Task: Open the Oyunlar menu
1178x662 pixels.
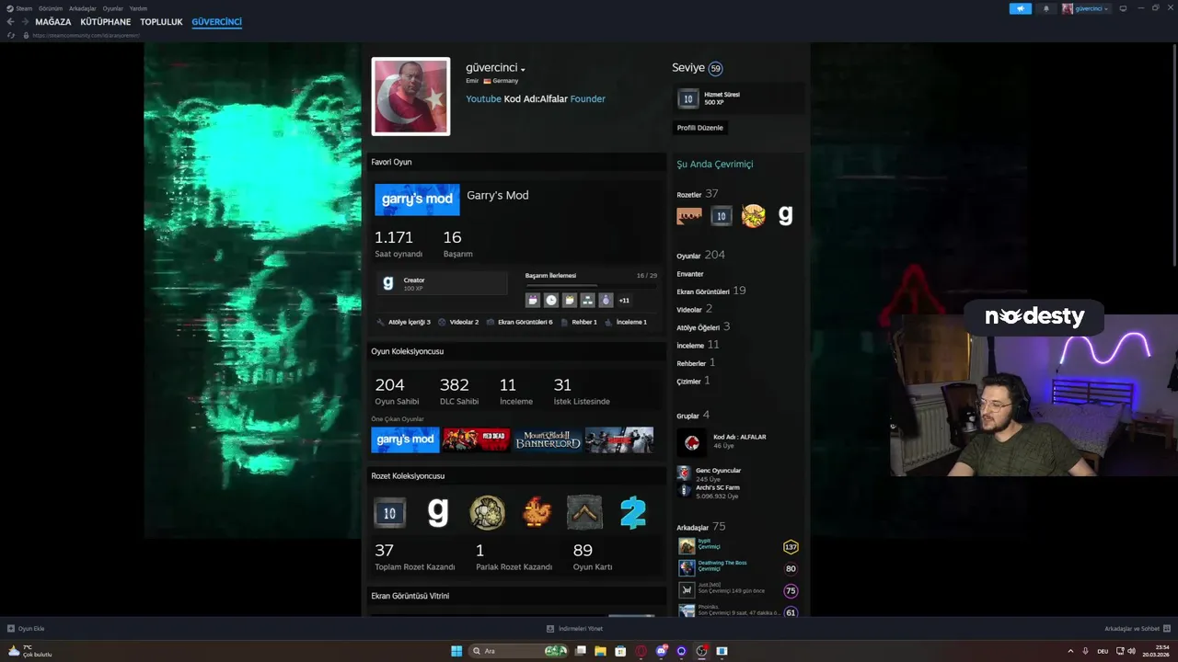Action: (112, 8)
